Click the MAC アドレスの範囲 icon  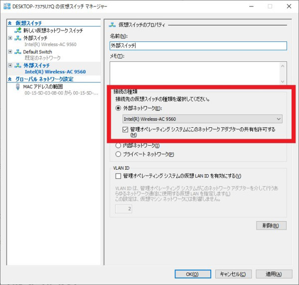[18, 86]
